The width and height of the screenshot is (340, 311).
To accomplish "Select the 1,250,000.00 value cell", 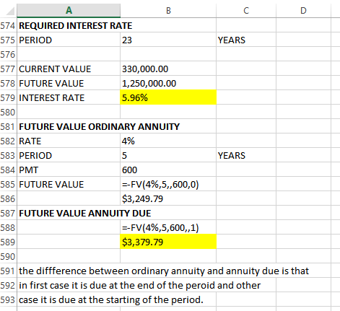I will tap(168, 83).
